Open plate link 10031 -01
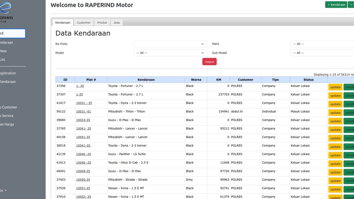354x199 pixels. click(83, 111)
